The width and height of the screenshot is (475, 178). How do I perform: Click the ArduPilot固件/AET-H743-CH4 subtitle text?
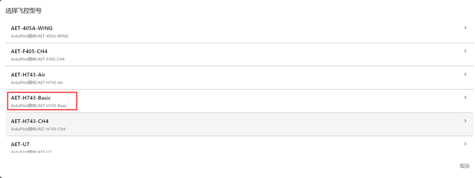click(38, 129)
